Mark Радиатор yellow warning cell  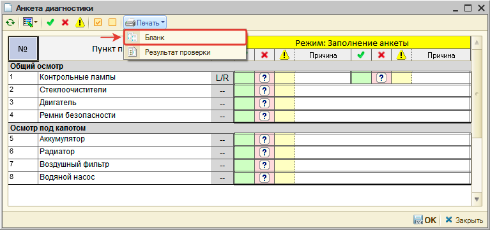click(x=284, y=152)
